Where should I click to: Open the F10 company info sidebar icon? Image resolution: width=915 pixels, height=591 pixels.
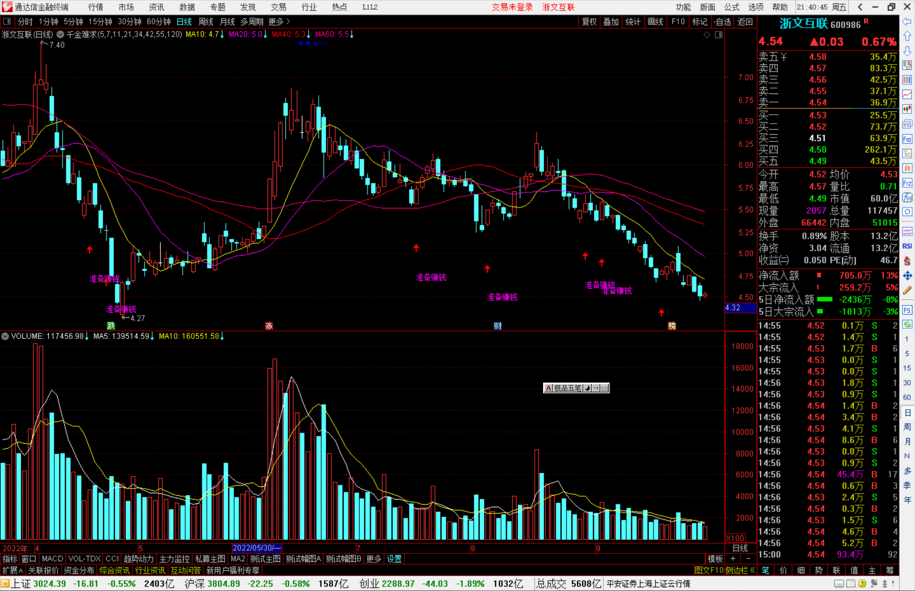(x=907, y=139)
